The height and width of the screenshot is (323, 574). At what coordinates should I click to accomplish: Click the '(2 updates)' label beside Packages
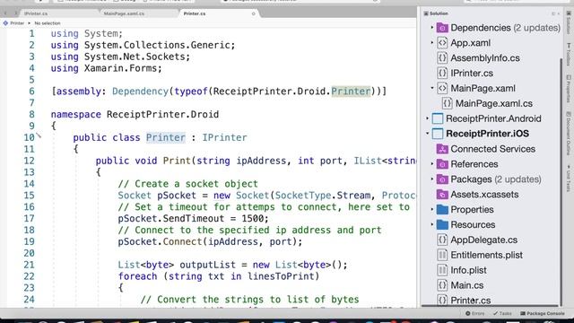[518, 179]
